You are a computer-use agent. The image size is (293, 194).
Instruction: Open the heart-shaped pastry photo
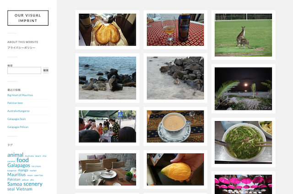pos(108,30)
